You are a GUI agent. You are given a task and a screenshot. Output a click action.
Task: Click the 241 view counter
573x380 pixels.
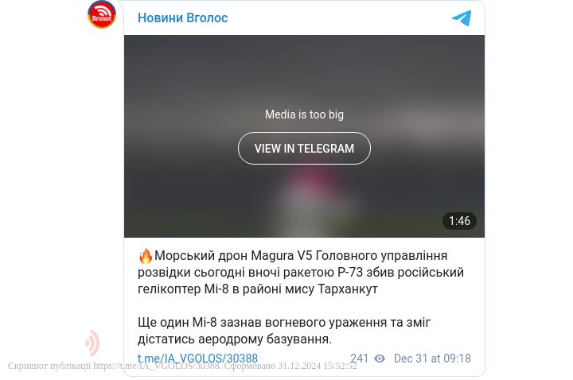[x=359, y=359]
